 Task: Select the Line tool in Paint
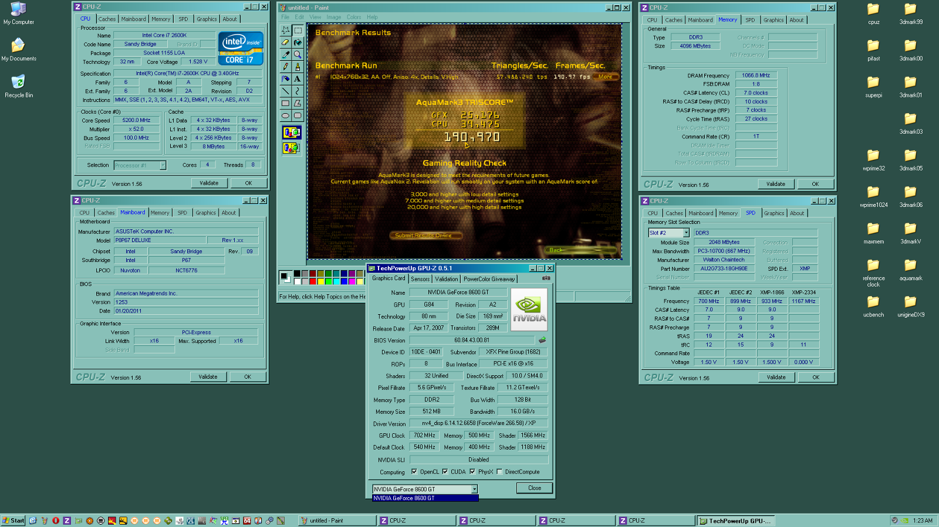pos(286,91)
